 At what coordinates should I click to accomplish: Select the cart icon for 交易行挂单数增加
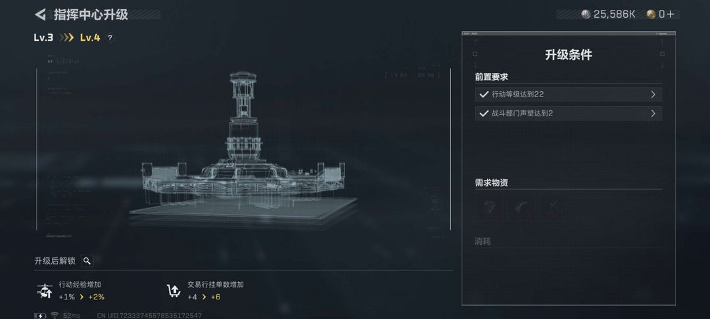pos(174,291)
